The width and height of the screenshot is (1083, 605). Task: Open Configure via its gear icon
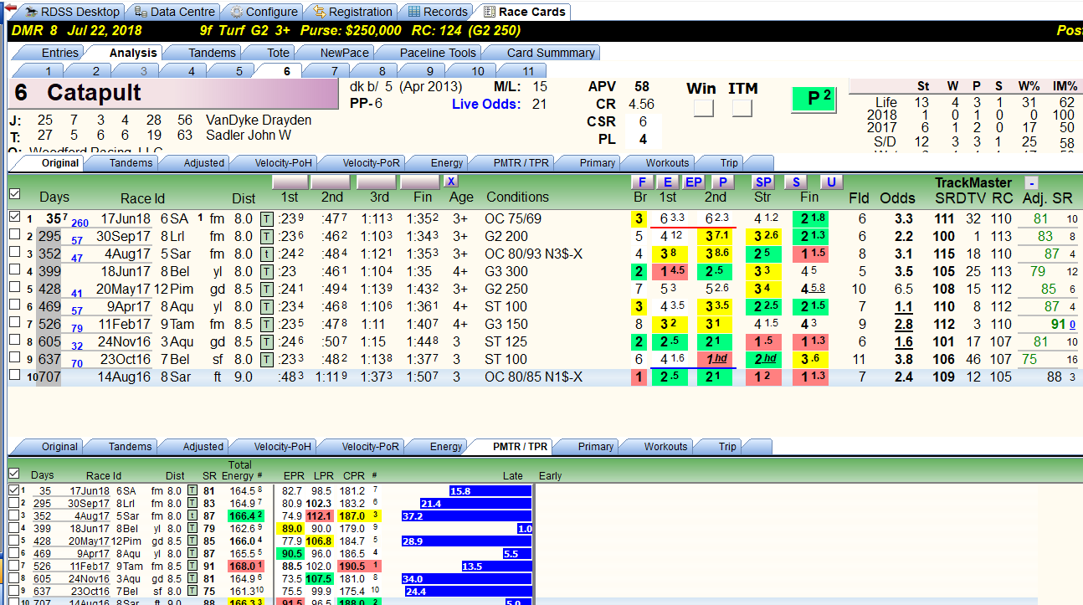(238, 12)
